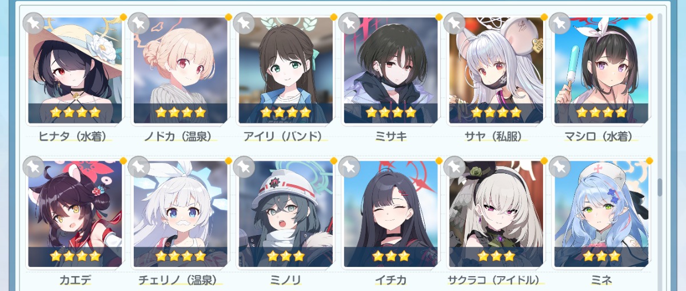Open the ミサキ character portrait
The image size is (686, 291).
point(390,70)
